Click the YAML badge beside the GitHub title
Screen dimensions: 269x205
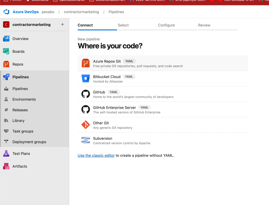[x=114, y=92]
